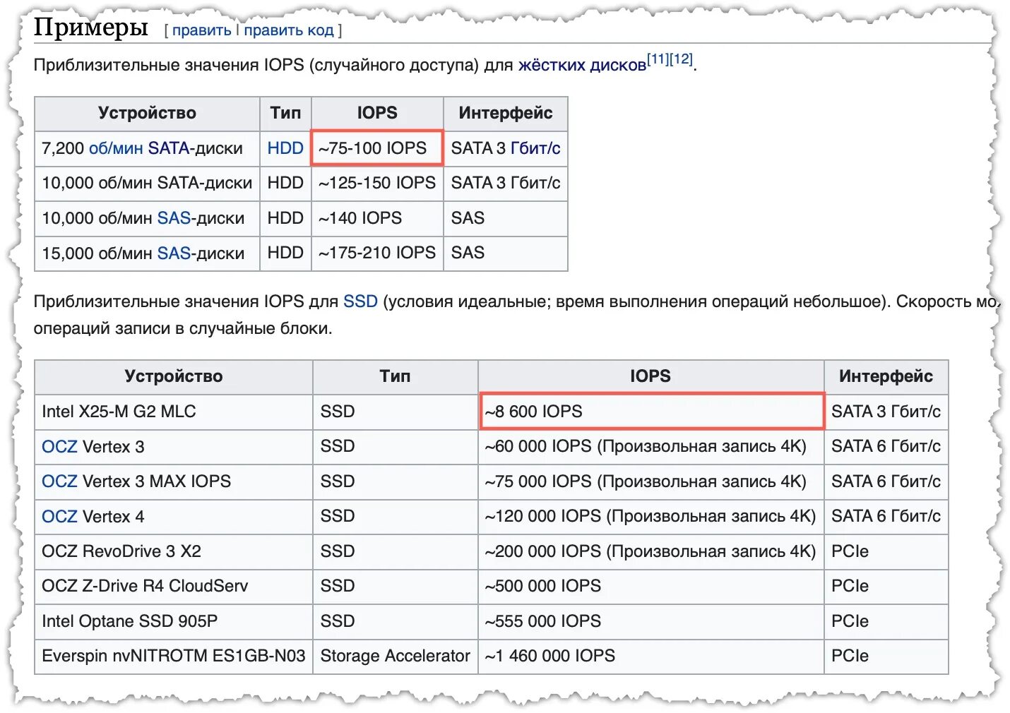
Task: Select the highlighted ~75-100 IOPS cell
Action: point(376,148)
